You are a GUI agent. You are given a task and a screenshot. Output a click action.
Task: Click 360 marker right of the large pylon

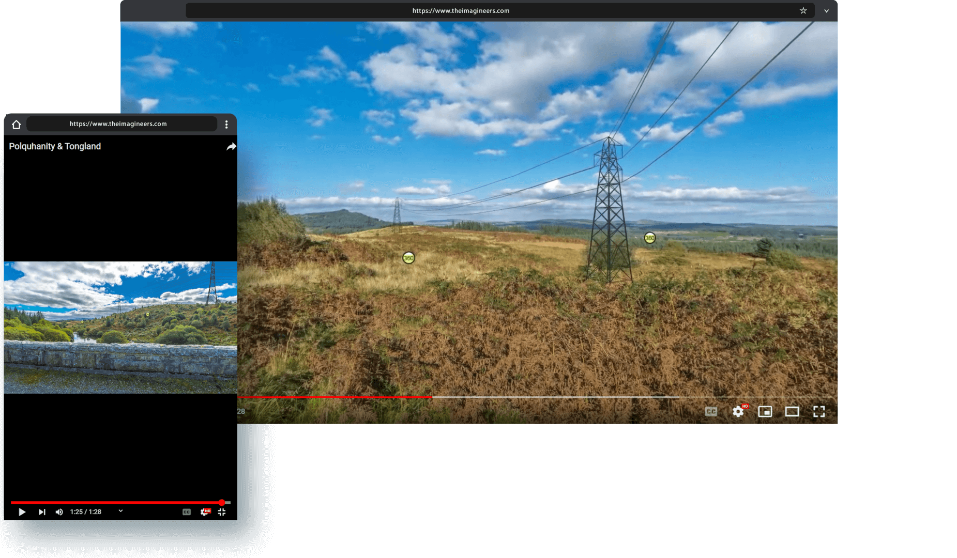pos(650,238)
